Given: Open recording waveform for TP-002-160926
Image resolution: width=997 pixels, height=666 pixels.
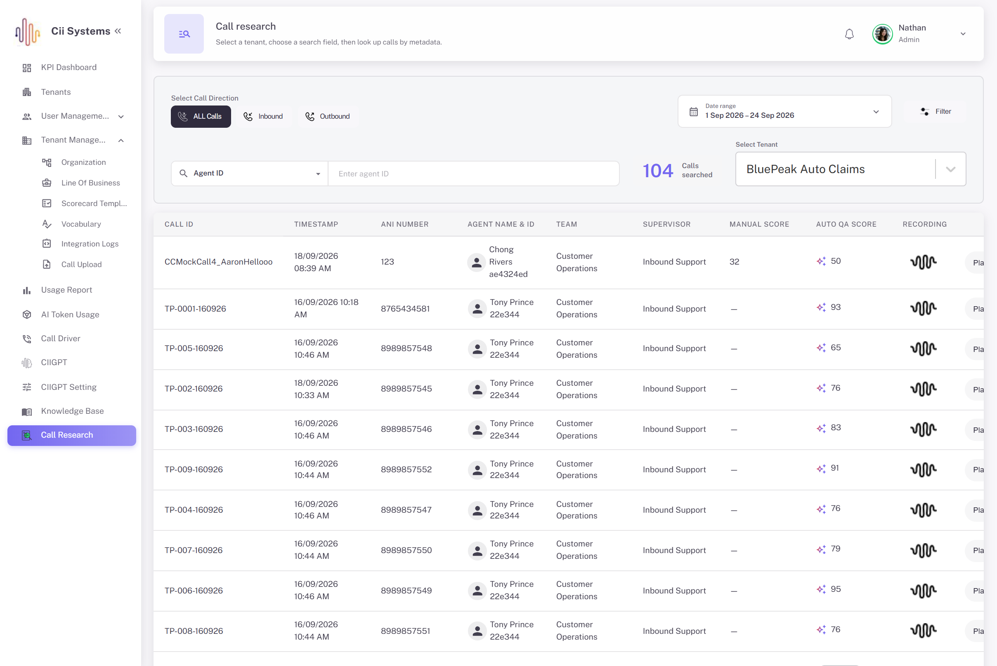Looking at the screenshot, I should [x=923, y=389].
